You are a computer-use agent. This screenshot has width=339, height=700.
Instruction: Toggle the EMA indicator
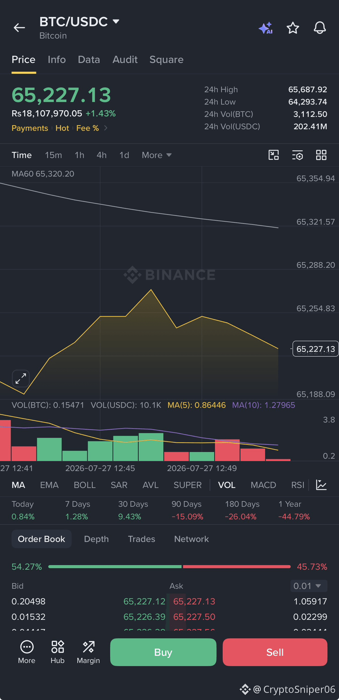49,485
